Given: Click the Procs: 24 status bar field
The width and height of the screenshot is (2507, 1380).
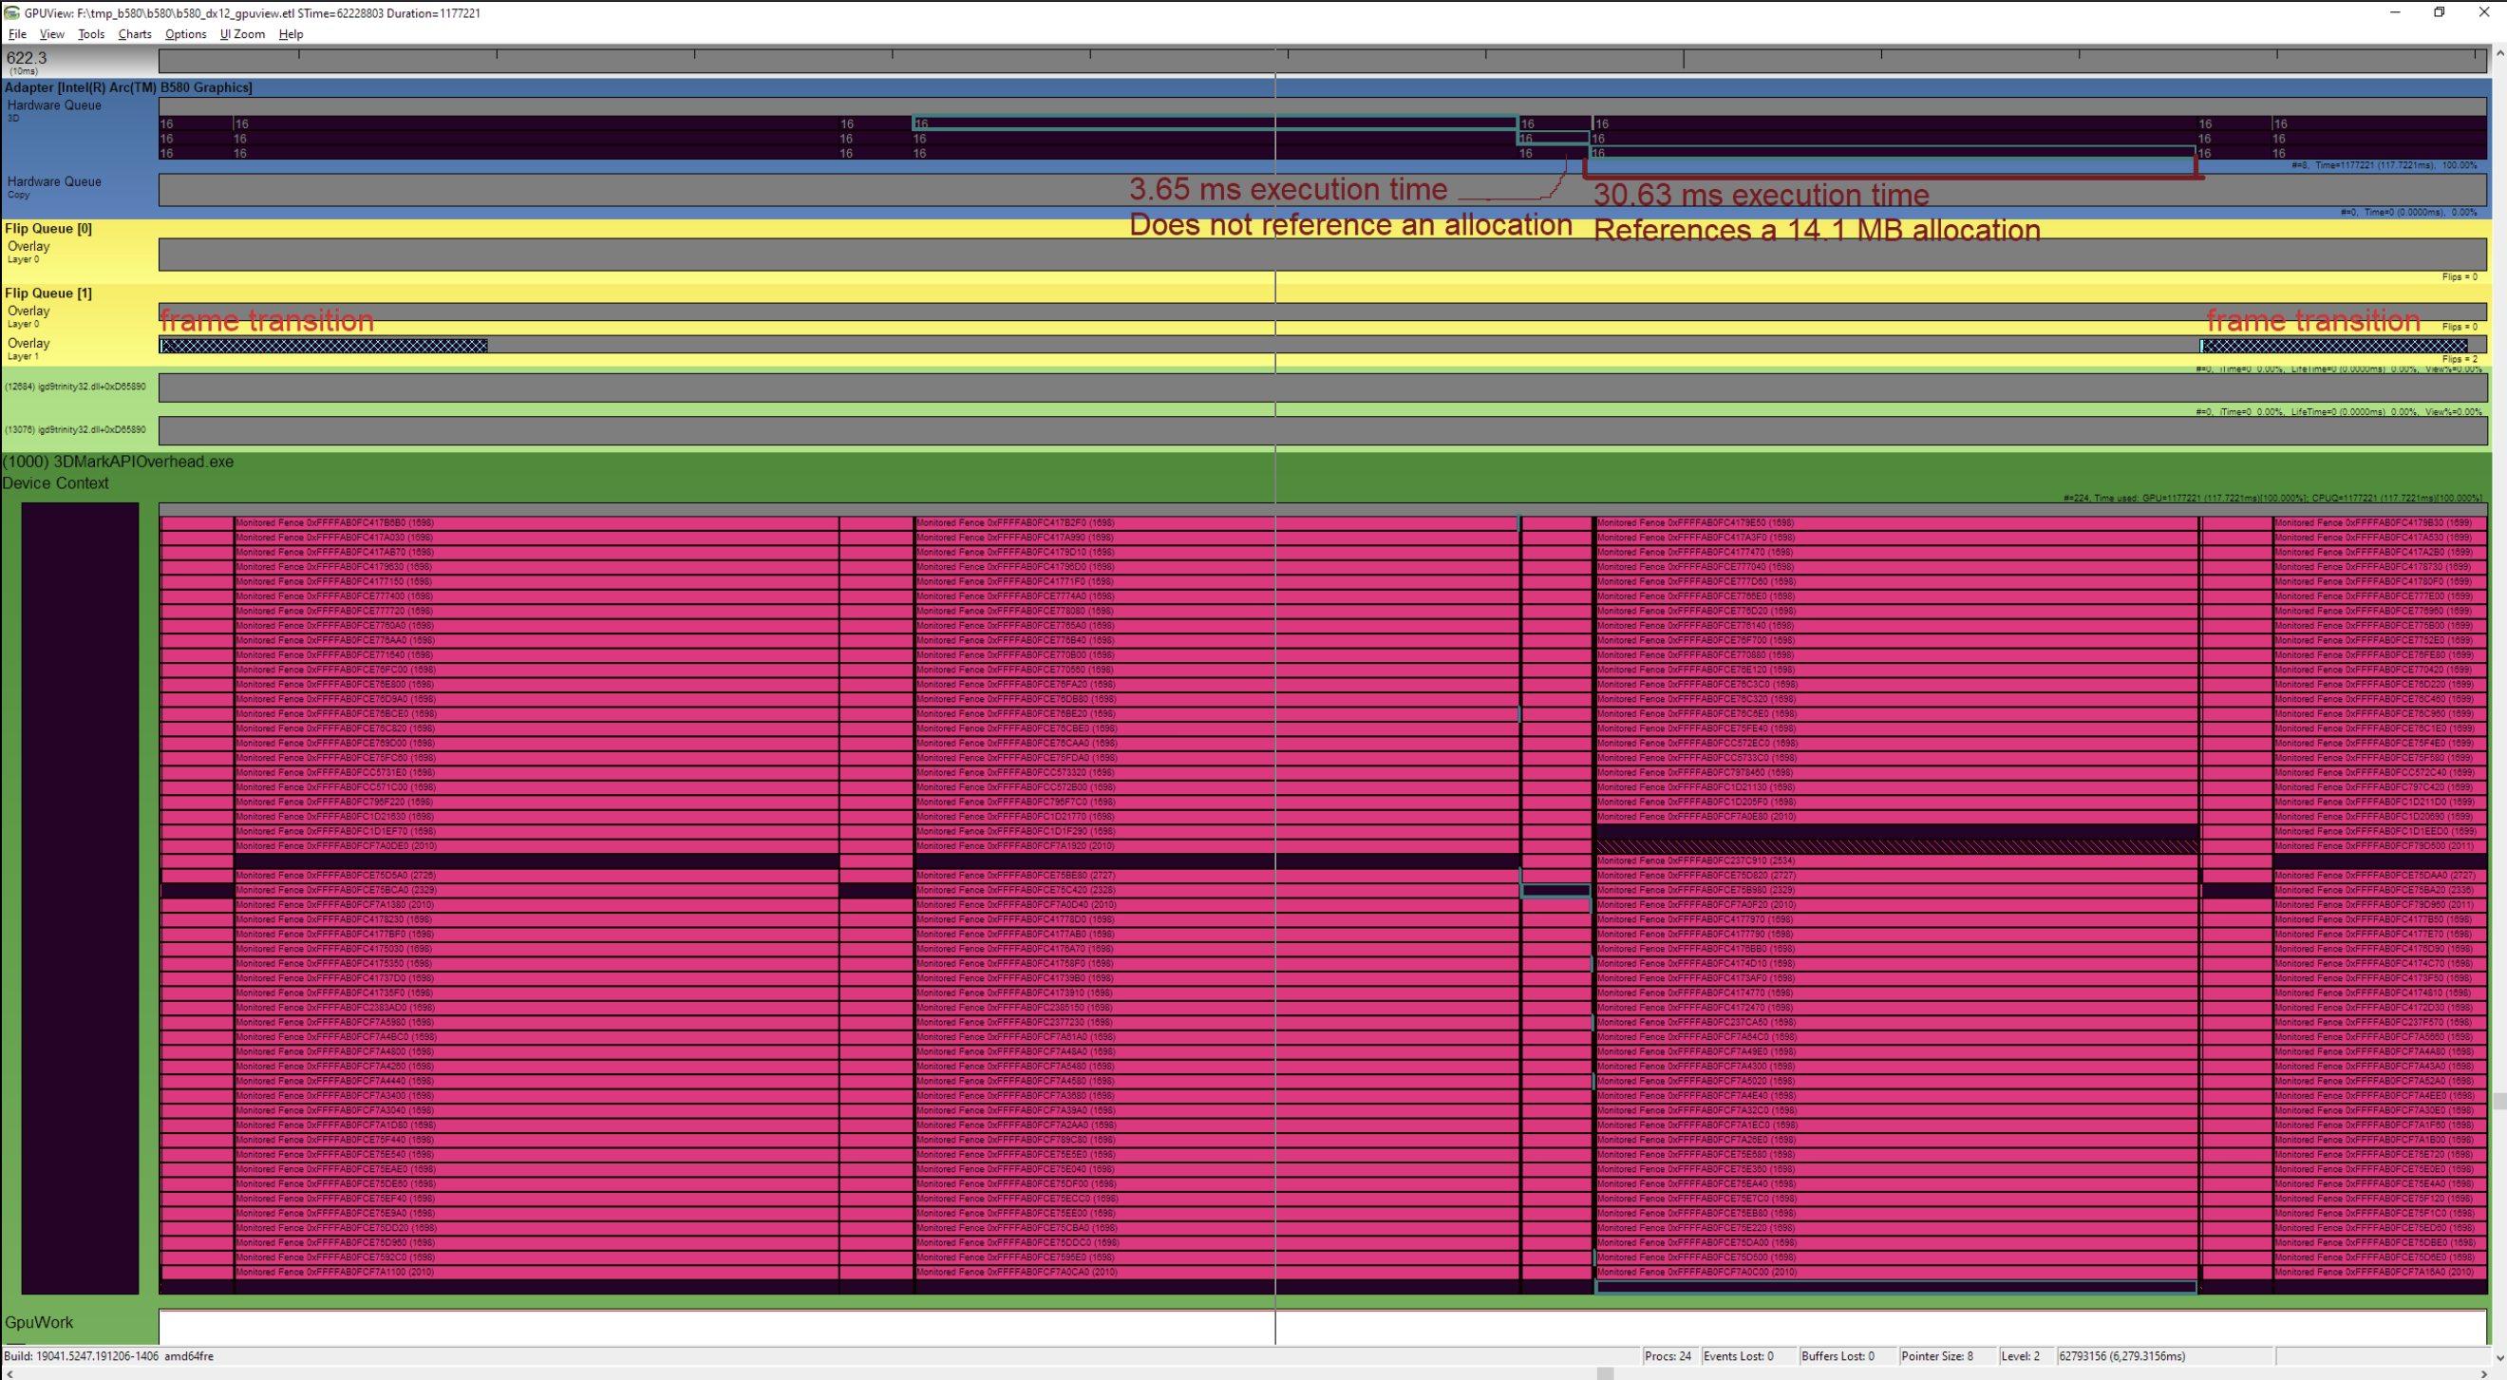Looking at the screenshot, I should pyautogui.click(x=1668, y=1355).
